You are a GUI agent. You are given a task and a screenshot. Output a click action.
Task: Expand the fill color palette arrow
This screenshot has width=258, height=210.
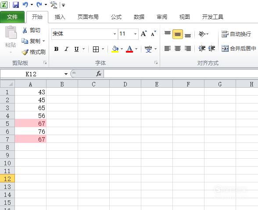(122, 49)
